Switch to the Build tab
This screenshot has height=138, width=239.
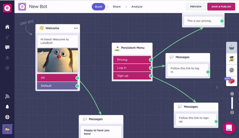[x=99, y=7]
